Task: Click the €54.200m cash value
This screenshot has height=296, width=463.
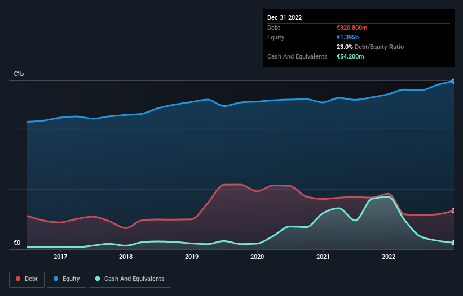Action: point(350,56)
